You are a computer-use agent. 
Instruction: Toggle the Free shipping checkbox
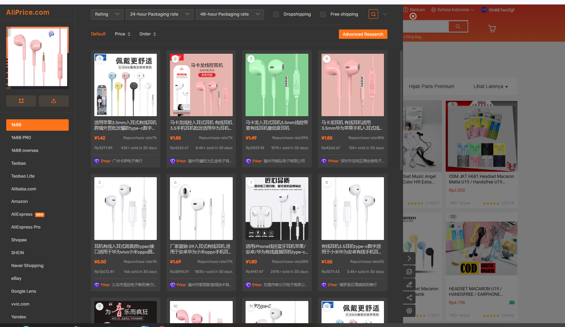pos(323,15)
